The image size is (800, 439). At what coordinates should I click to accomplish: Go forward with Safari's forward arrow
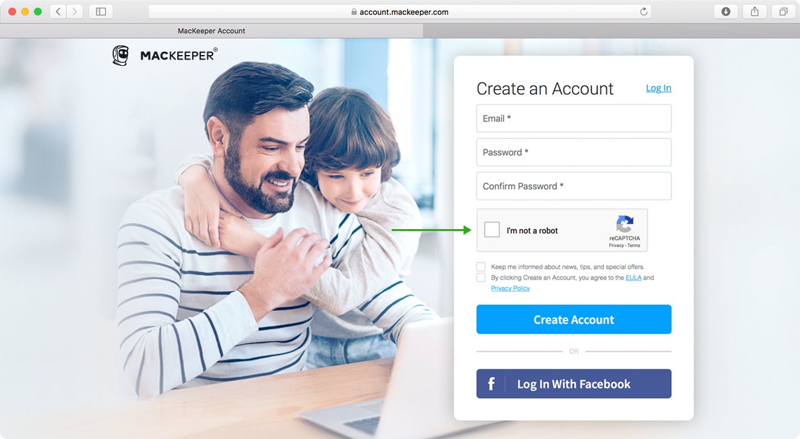pyautogui.click(x=75, y=12)
